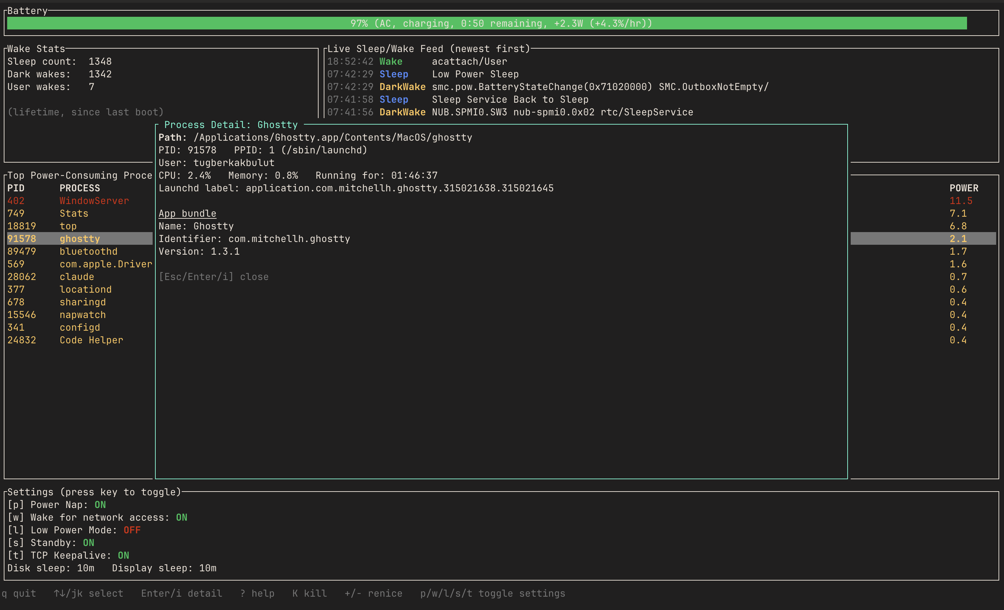
Task: Click the 'q quit' footer hint
Action: 19,593
